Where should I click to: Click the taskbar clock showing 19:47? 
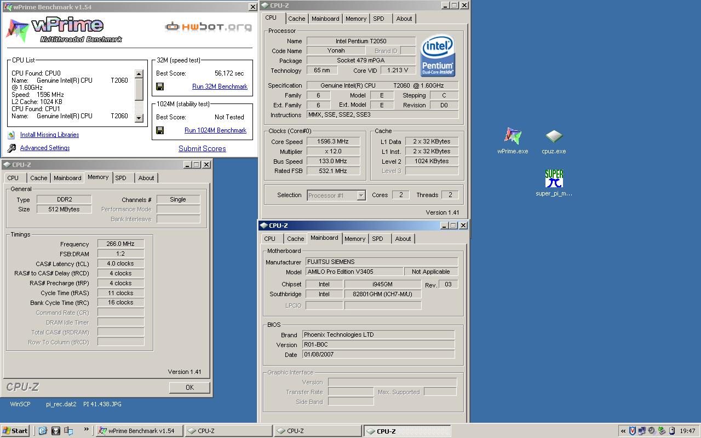point(687,431)
